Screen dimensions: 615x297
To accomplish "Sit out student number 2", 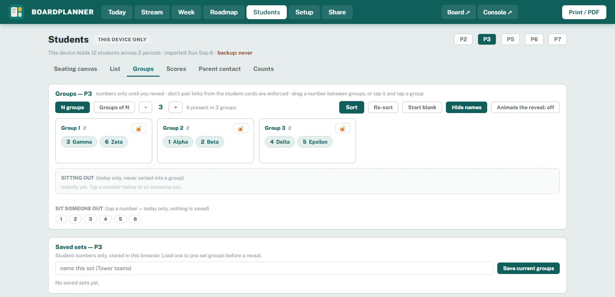I will [75, 219].
